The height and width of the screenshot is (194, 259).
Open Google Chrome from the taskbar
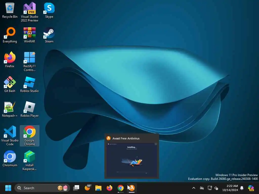(x=121, y=188)
